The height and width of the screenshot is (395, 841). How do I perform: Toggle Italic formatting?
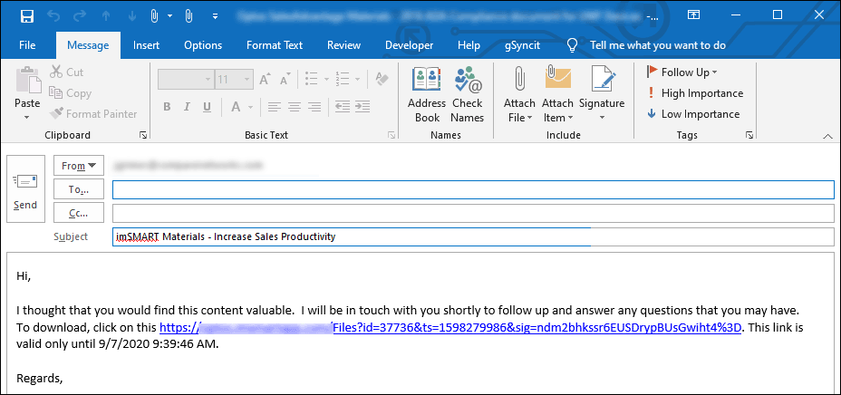coord(188,107)
